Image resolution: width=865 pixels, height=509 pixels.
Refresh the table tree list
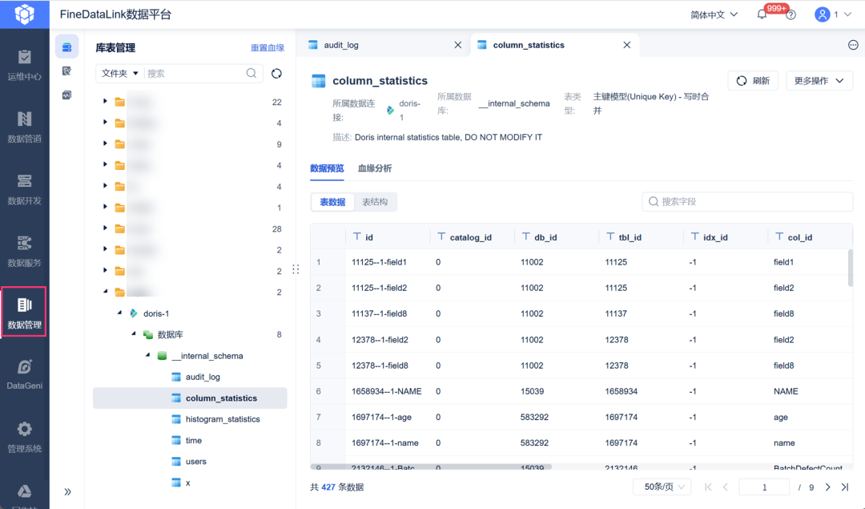tap(276, 73)
